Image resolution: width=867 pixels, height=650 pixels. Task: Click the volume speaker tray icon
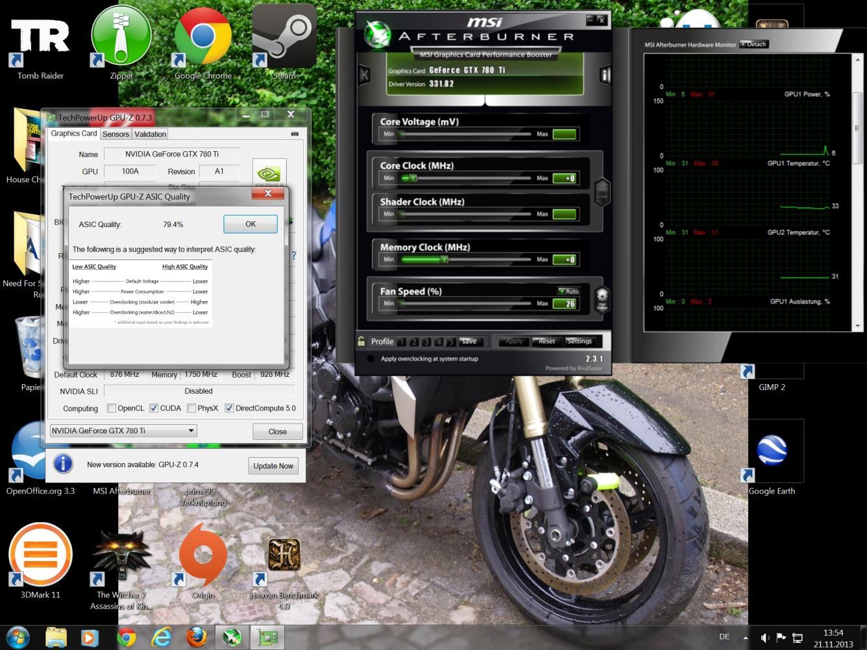tap(765, 638)
